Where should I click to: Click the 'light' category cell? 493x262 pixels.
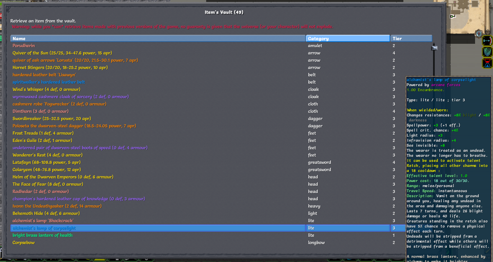point(348,213)
